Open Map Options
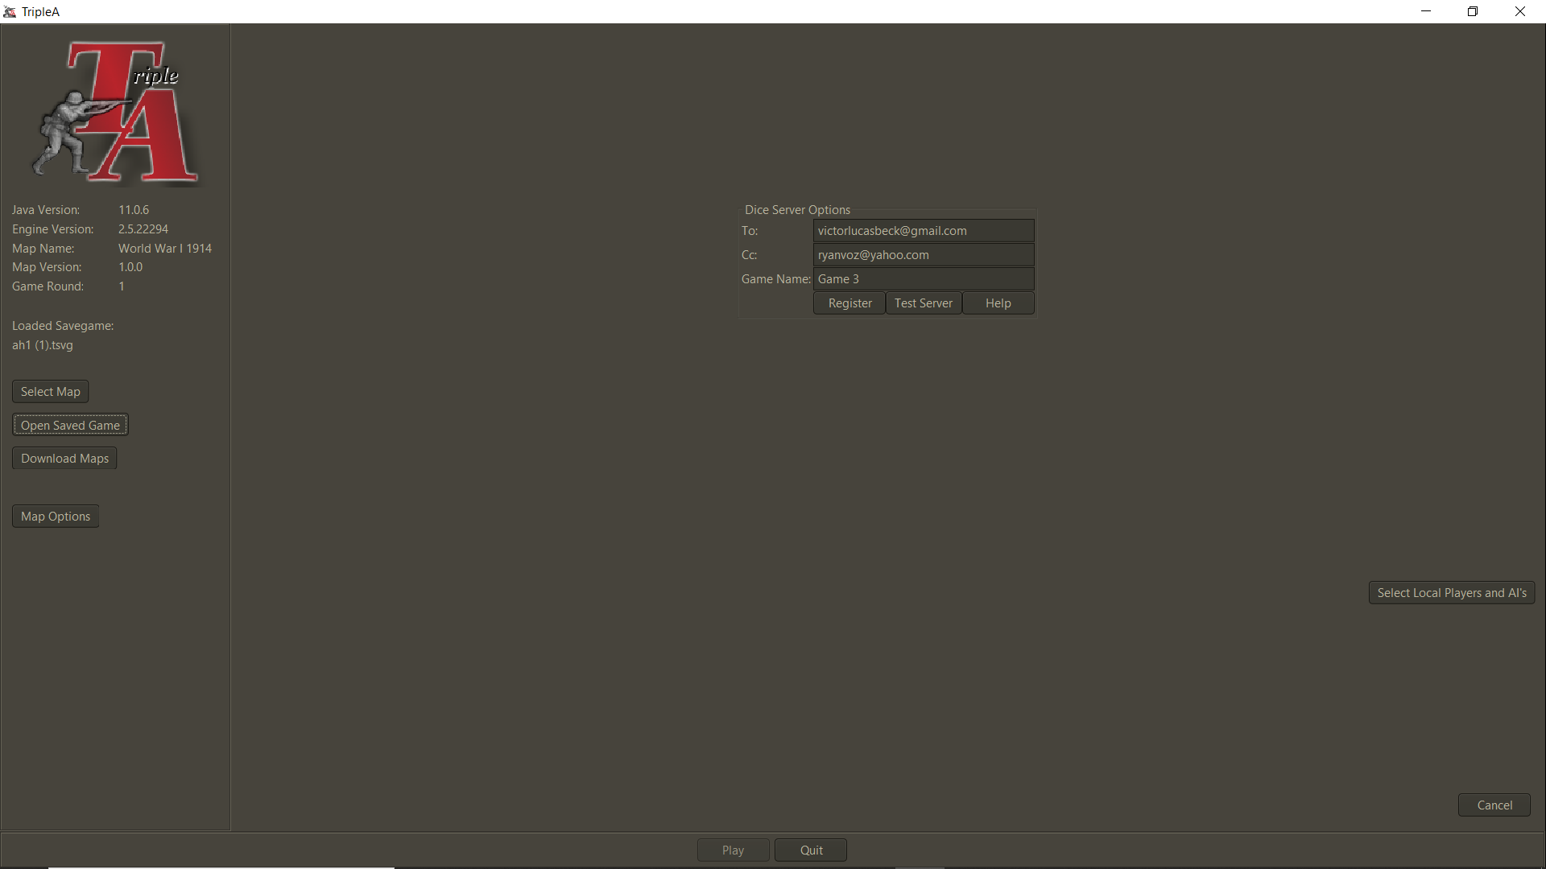 (x=55, y=516)
